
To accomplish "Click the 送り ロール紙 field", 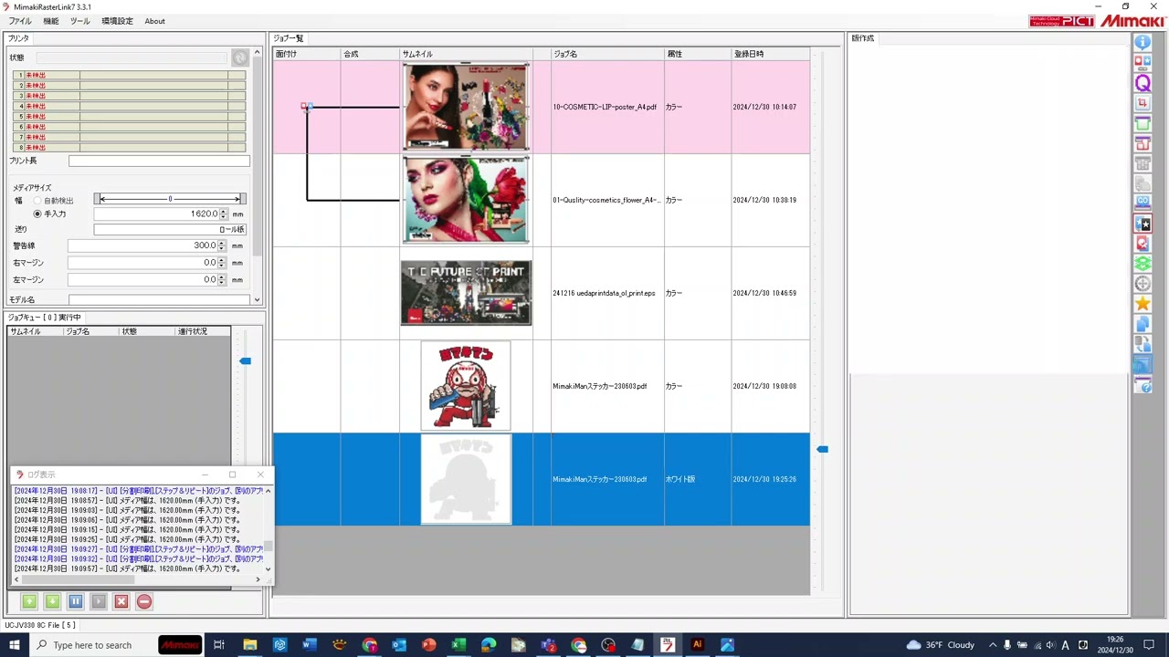I will pos(170,229).
